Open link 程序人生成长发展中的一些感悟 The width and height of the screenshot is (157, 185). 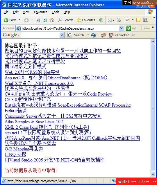37,88
